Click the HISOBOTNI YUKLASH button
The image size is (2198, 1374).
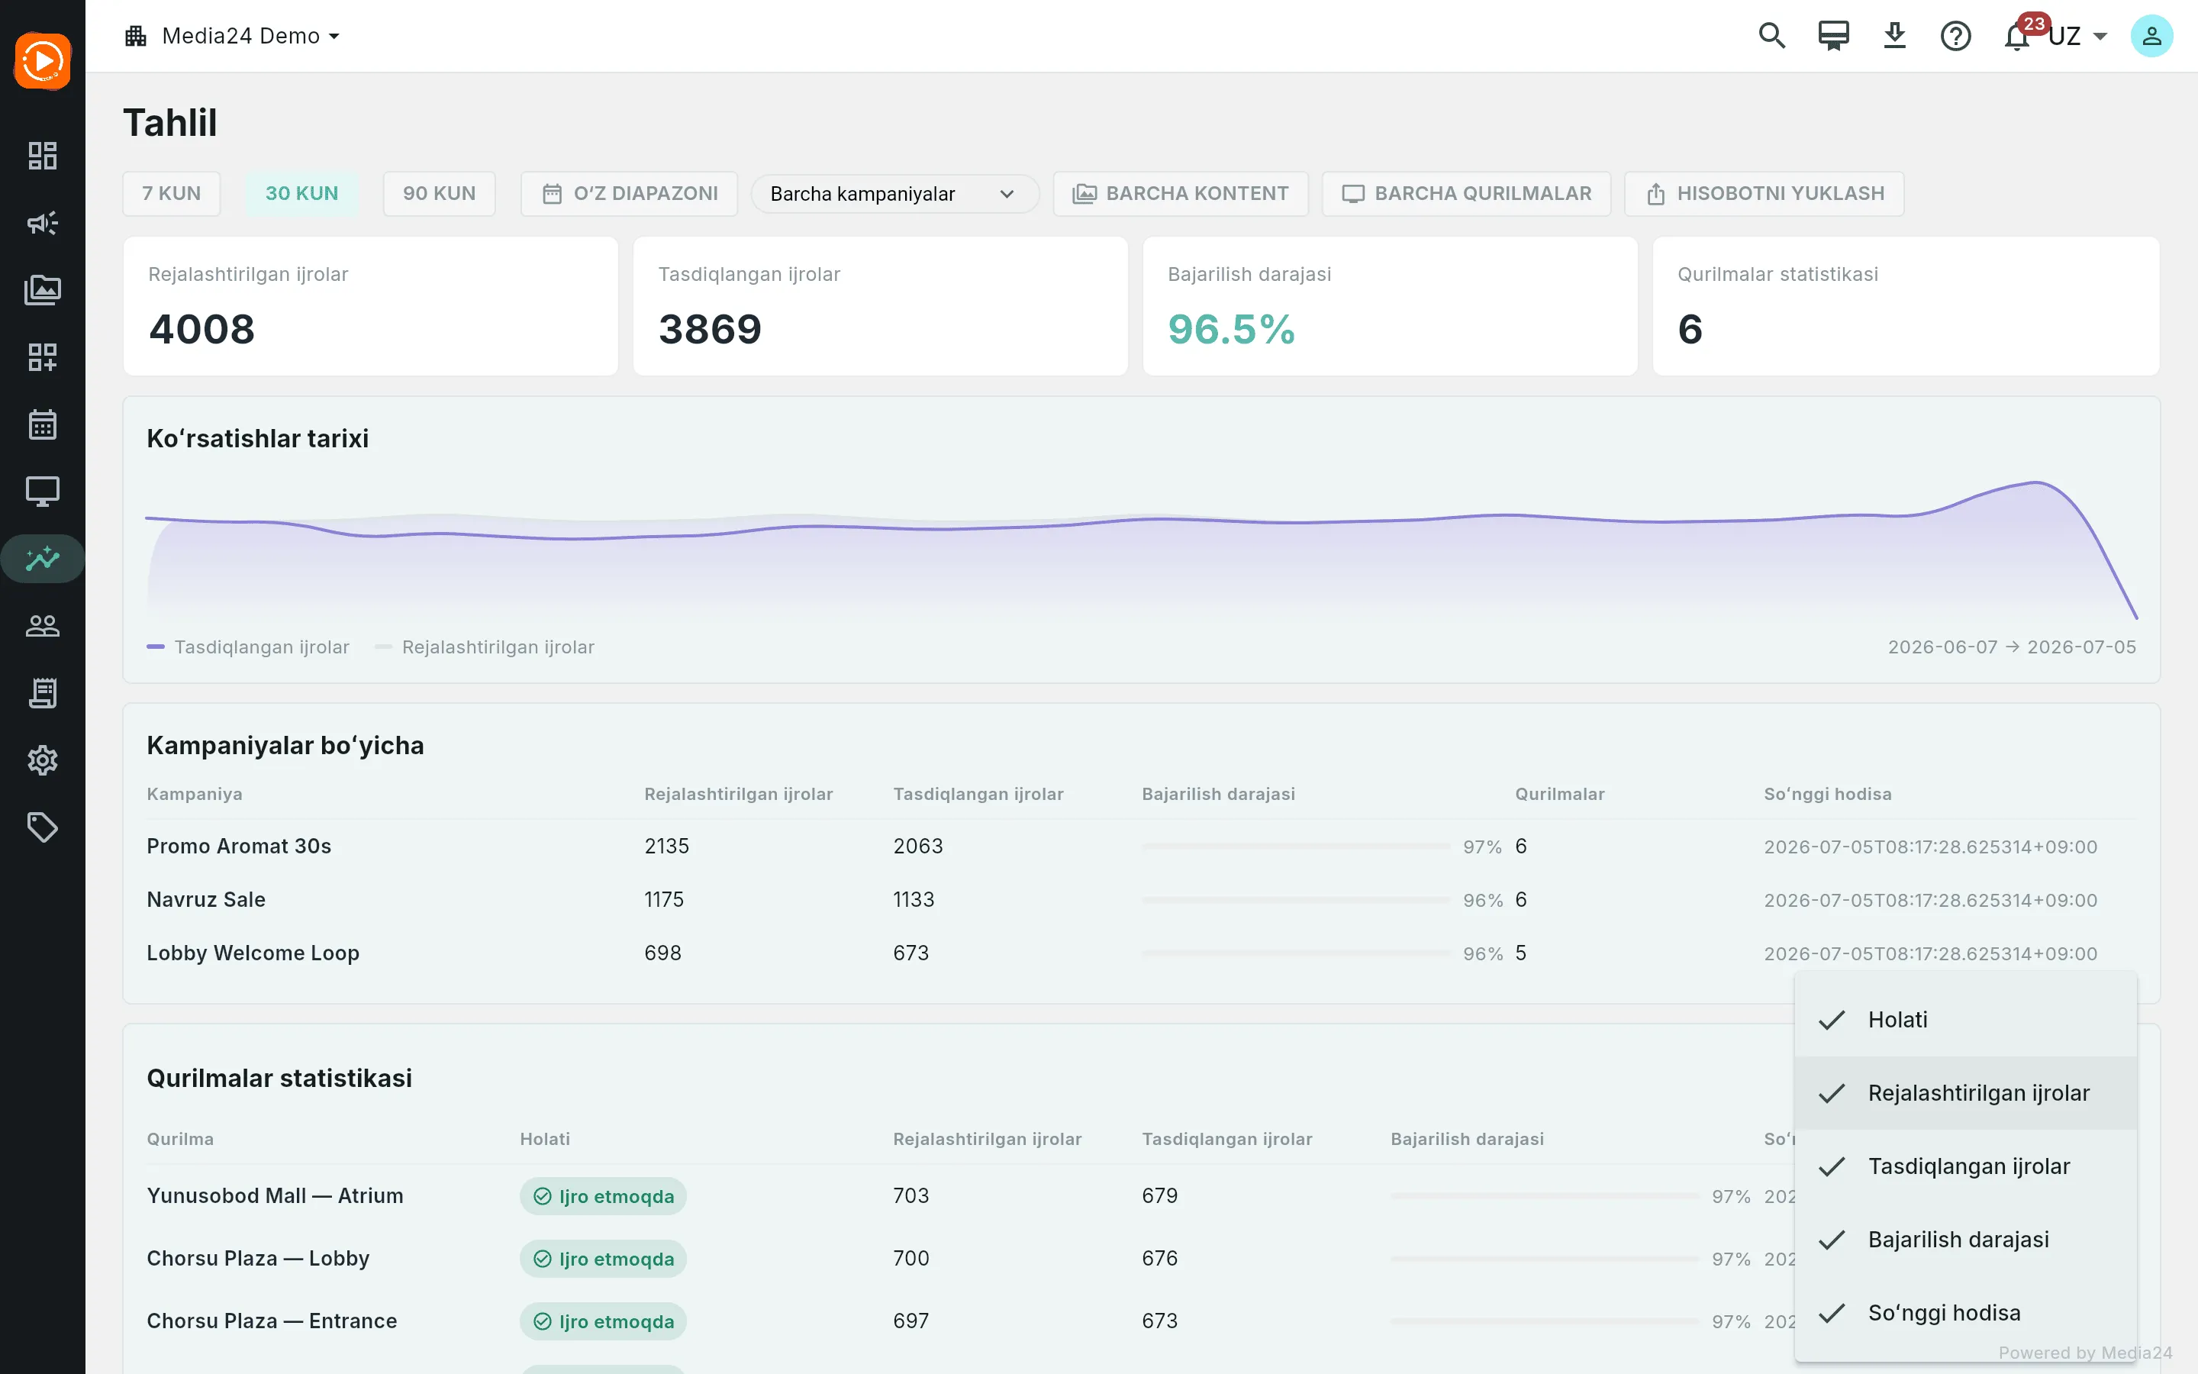[x=1764, y=194]
